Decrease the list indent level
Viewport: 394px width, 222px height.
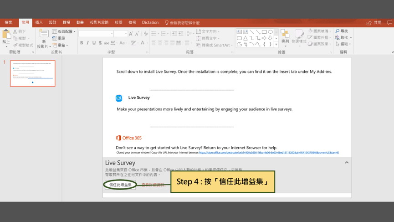(174, 33)
